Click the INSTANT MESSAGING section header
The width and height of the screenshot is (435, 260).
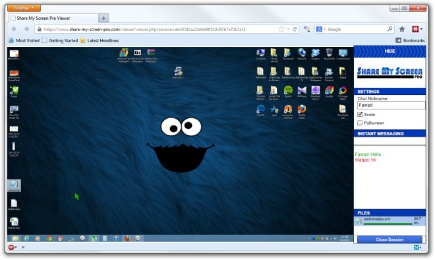click(390, 133)
